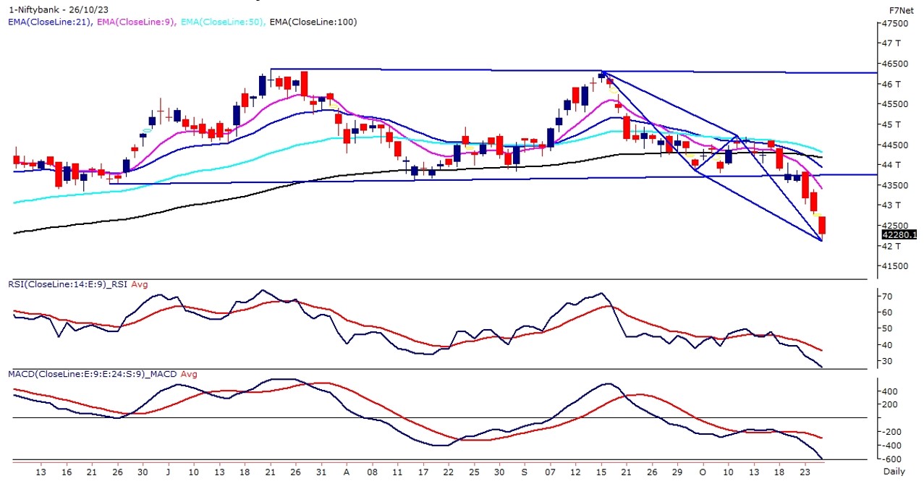The image size is (924, 489).
Task: Click the 46500 price axis value
Action: tap(895, 64)
